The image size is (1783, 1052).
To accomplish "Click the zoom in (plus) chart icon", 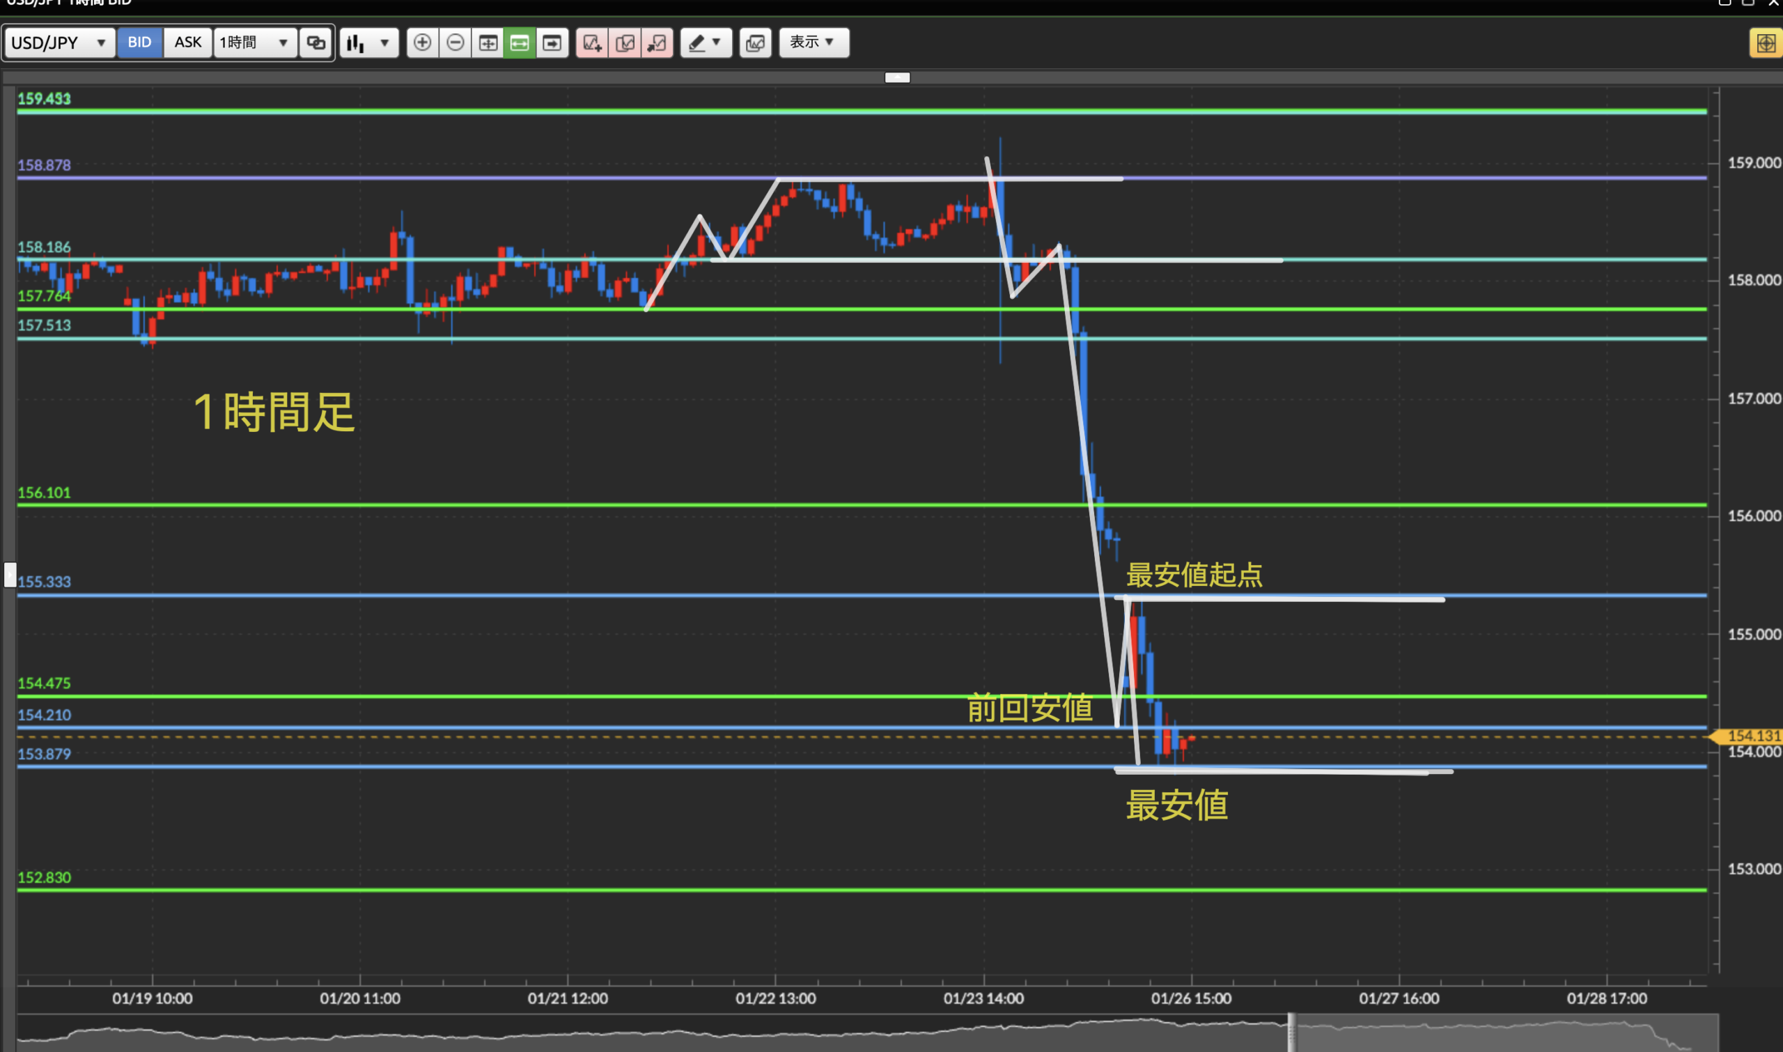I will tap(422, 42).
